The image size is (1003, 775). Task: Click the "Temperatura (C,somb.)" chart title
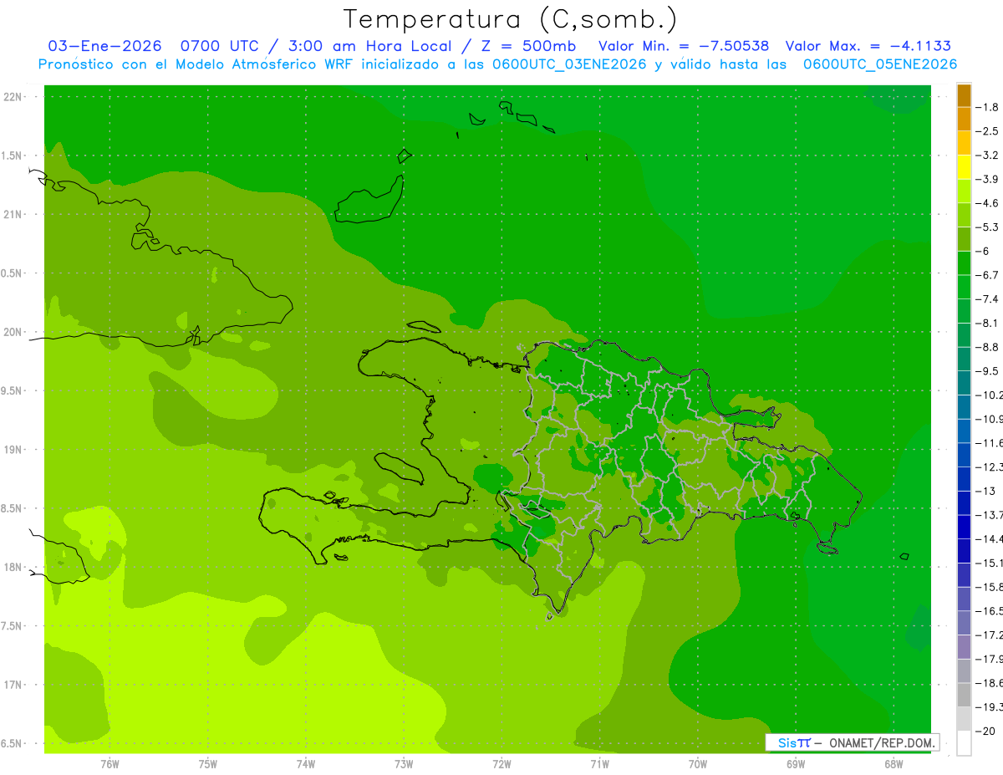(510, 18)
